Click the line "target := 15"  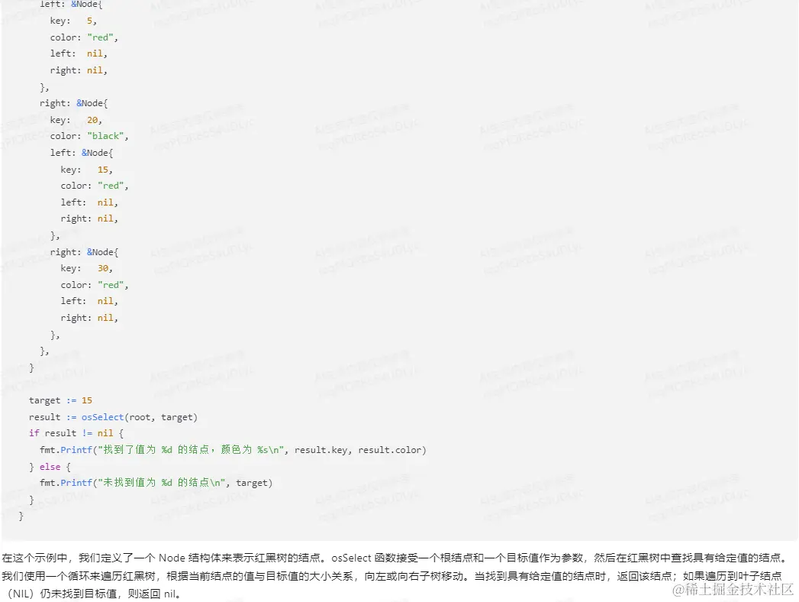pos(60,400)
